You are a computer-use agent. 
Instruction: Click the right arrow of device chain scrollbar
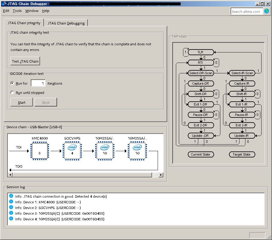[161, 175]
